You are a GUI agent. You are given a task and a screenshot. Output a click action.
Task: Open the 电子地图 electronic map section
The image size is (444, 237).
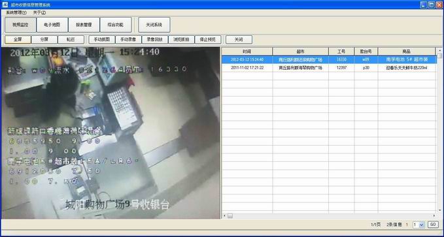point(52,25)
